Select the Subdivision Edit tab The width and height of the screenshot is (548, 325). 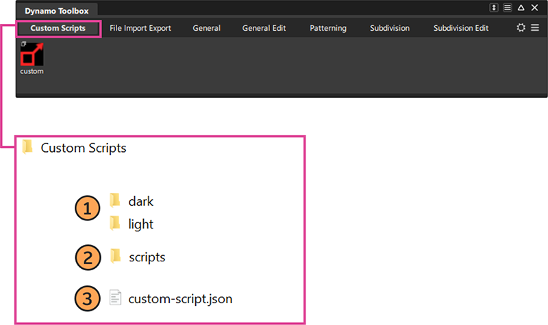(x=461, y=28)
